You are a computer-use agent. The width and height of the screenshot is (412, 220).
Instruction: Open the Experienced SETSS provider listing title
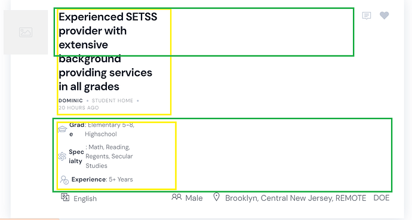point(107,51)
